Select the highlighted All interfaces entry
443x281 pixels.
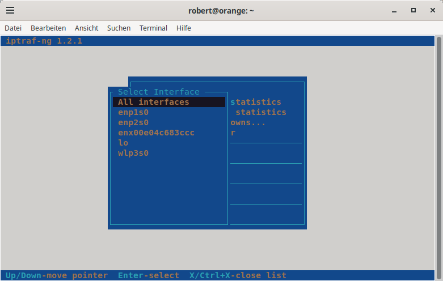154,102
